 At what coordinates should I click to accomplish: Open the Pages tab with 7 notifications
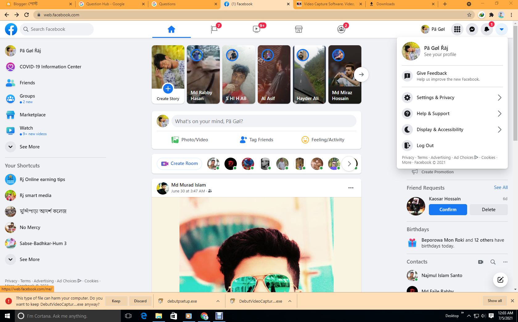coord(214,29)
